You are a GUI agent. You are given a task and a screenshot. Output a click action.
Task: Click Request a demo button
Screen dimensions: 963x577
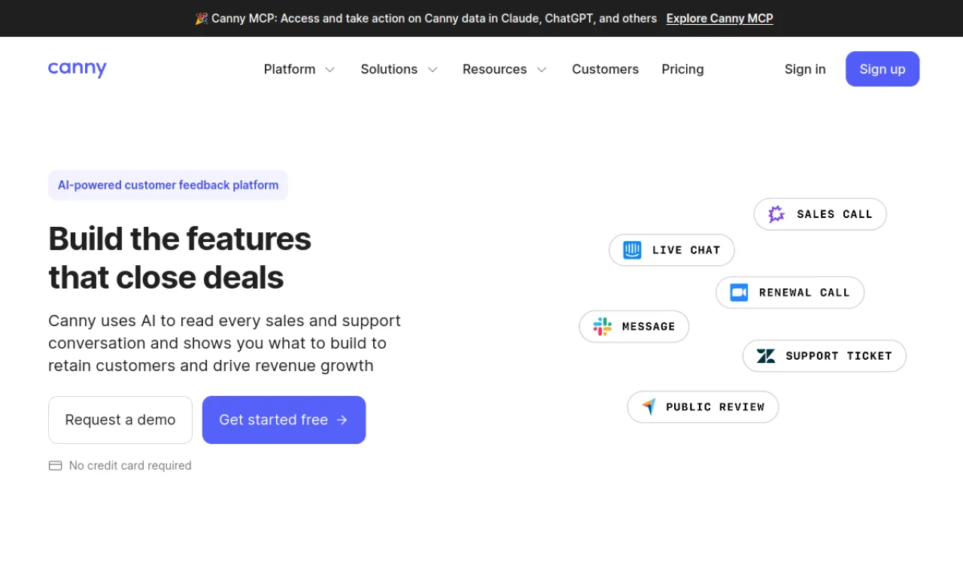click(x=120, y=420)
